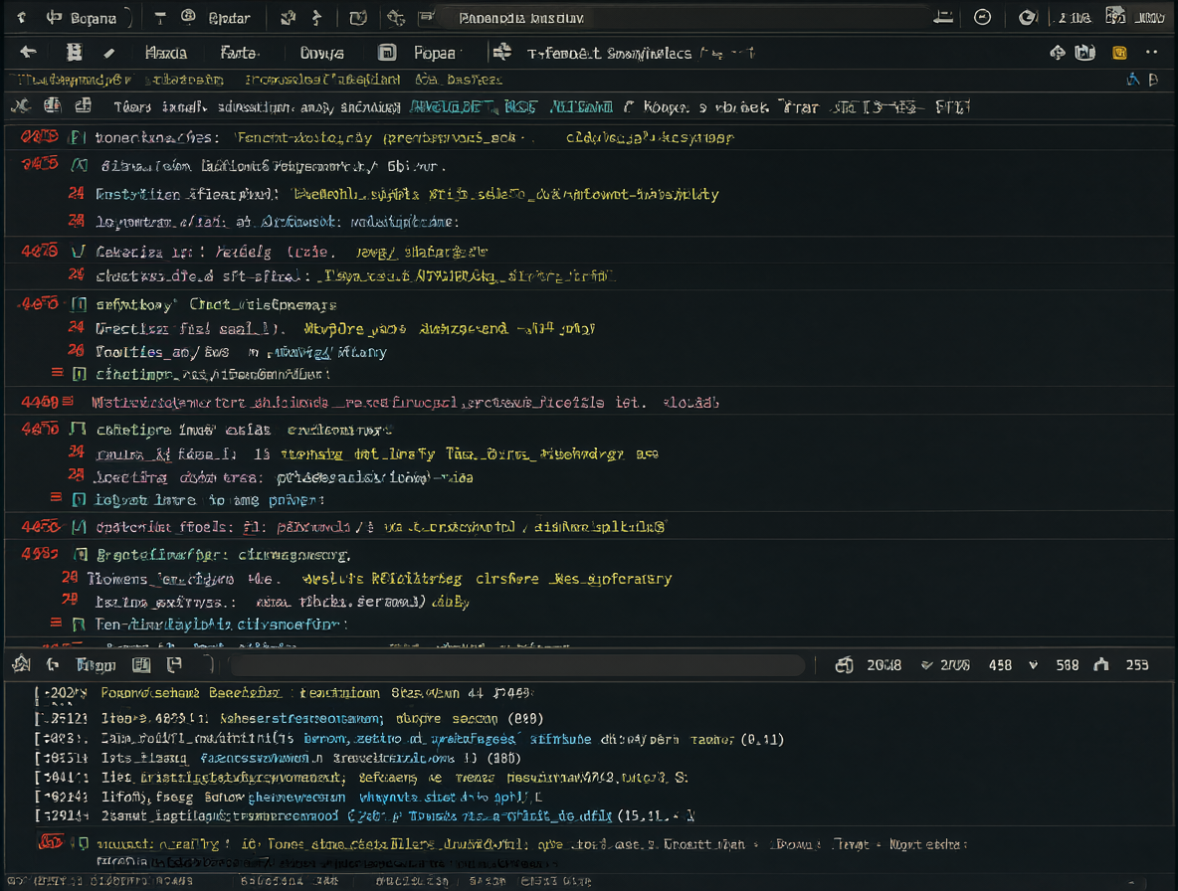Open the "Farta" menu
1178x891 pixels.
pos(239,53)
